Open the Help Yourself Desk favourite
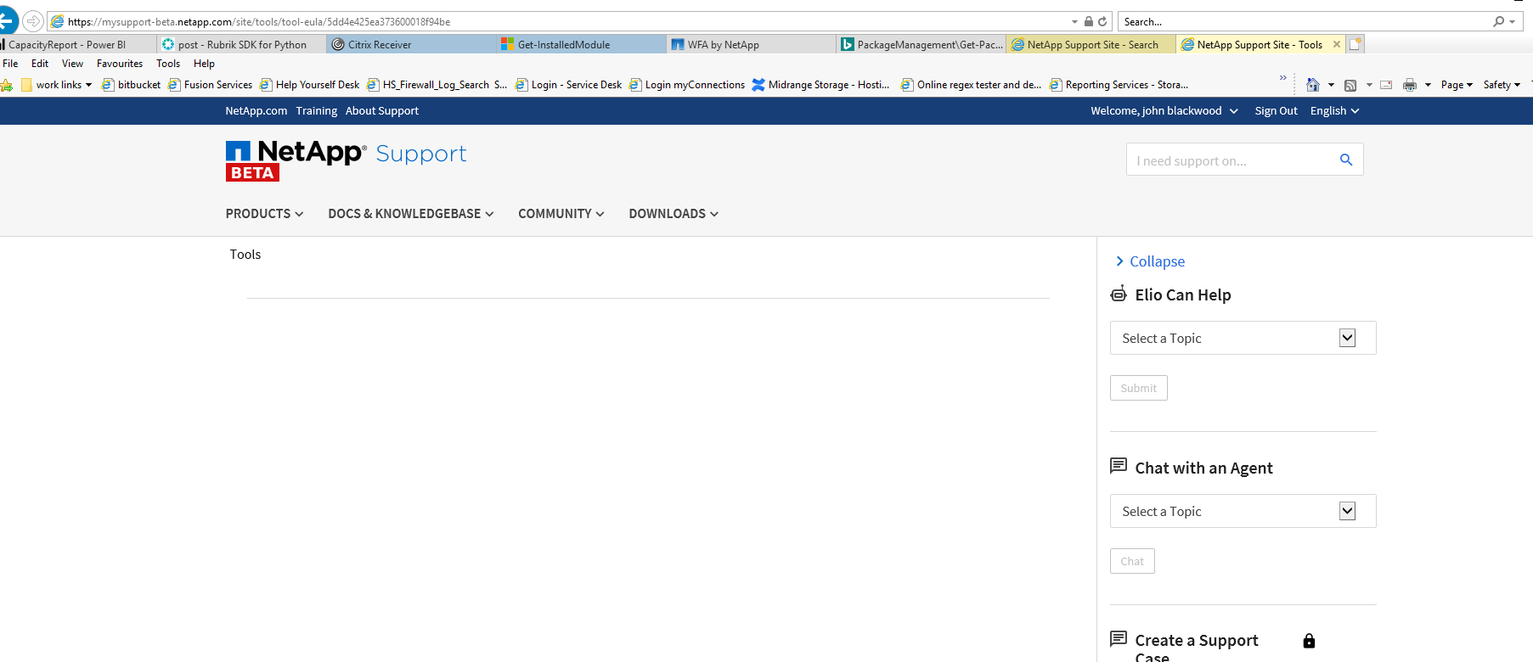This screenshot has height=662, width=1533. pos(309,85)
